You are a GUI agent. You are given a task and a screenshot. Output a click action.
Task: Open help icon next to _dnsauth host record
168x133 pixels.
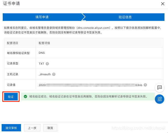click(x=54, y=74)
